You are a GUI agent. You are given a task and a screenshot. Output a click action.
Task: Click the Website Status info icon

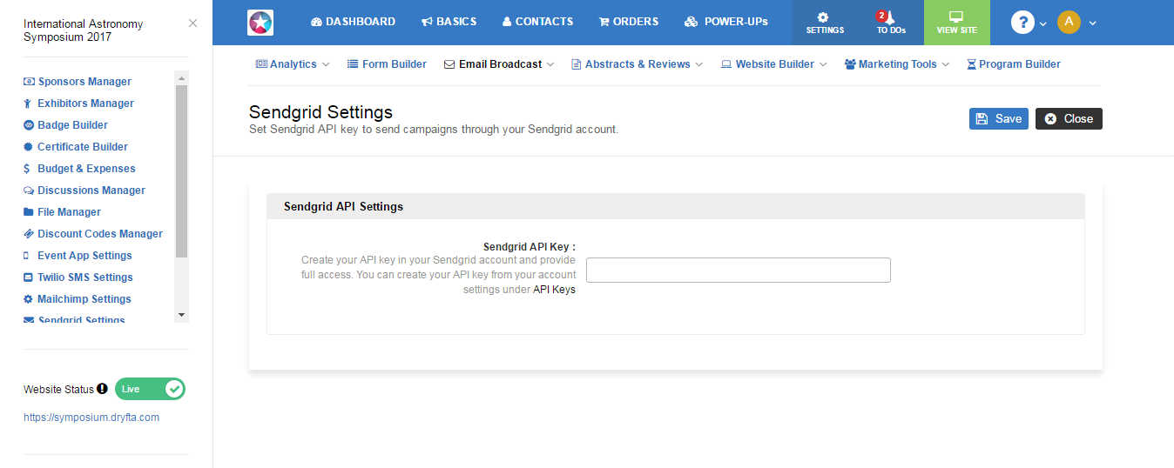tap(103, 389)
